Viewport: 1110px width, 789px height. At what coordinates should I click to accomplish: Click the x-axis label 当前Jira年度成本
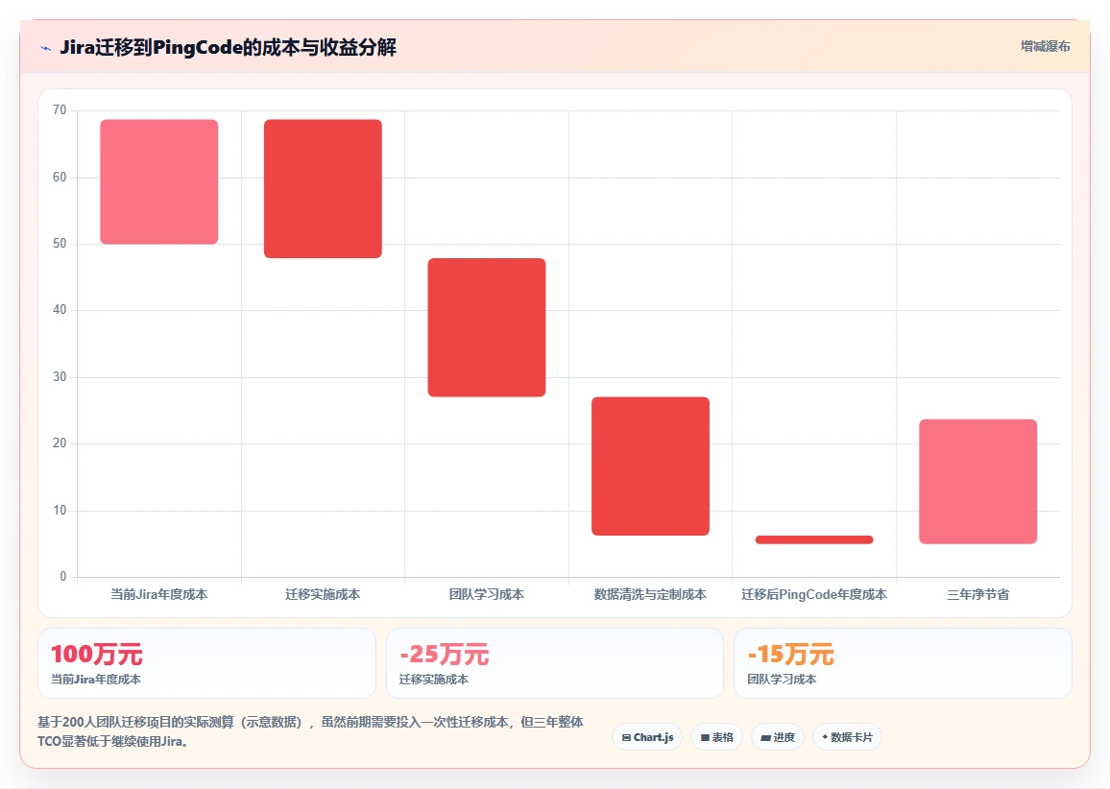point(159,594)
